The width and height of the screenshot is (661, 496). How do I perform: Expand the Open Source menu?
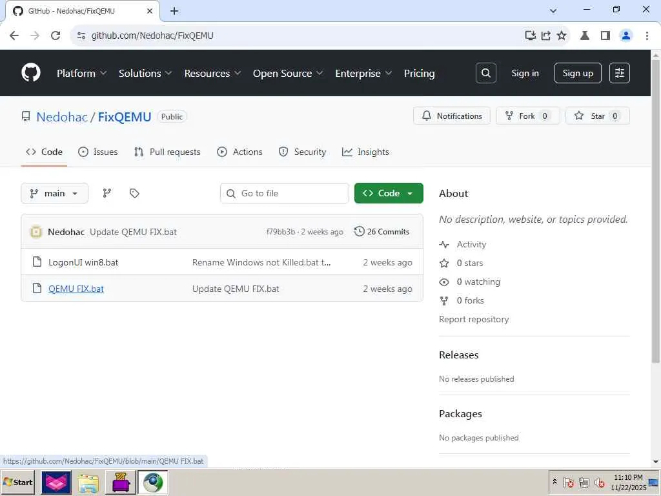[x=288, y=74]
